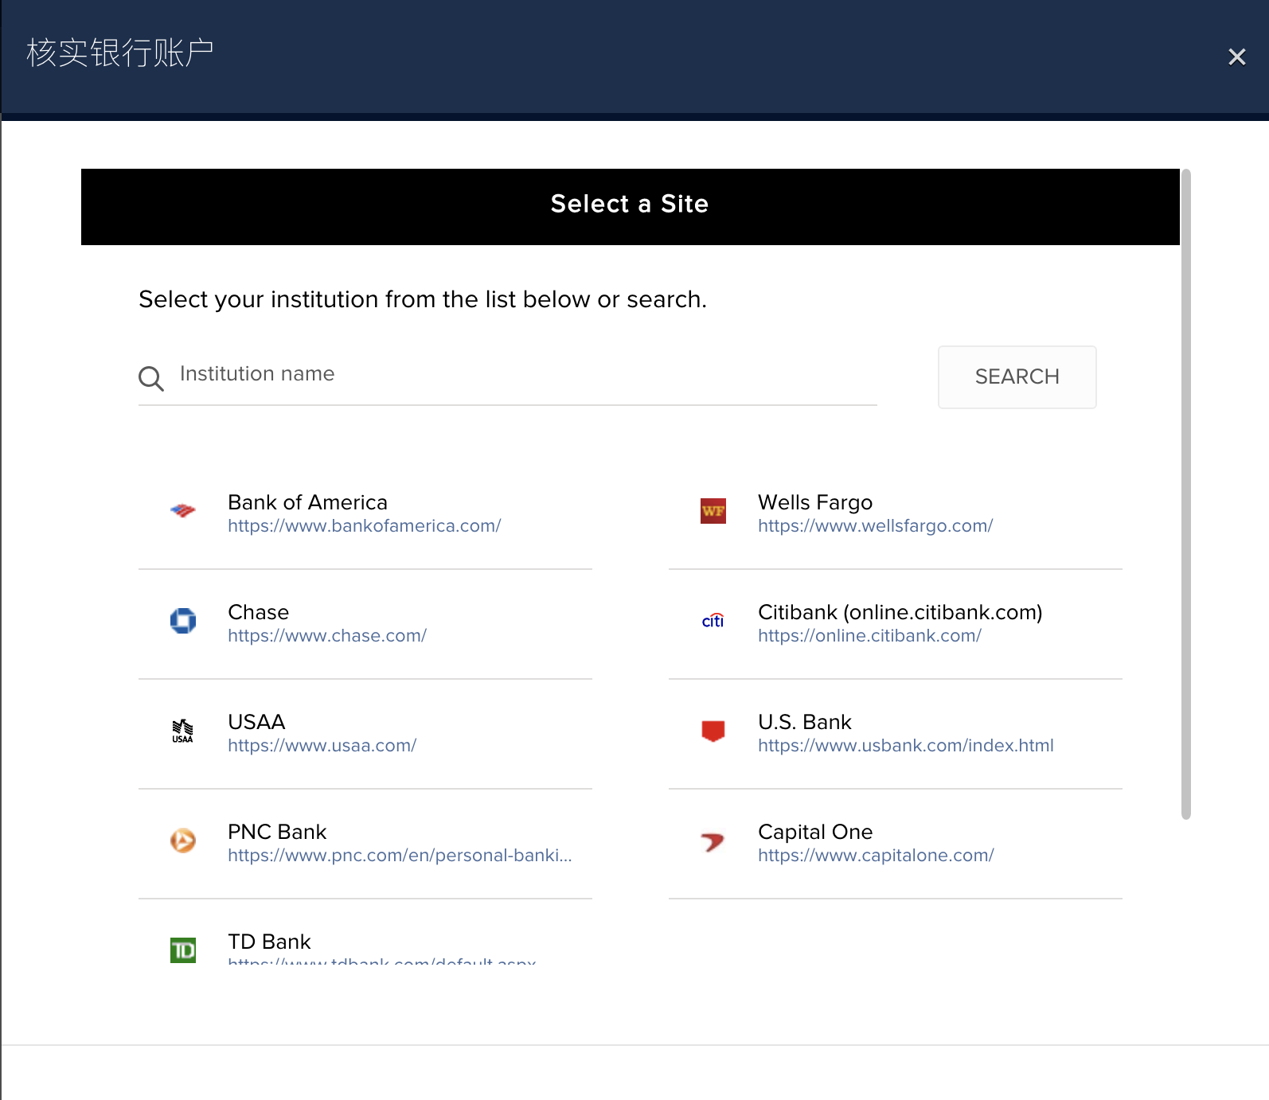Click the Citibank logo icon
This screenshot has height=1100, width=1269.
[713, 621]
